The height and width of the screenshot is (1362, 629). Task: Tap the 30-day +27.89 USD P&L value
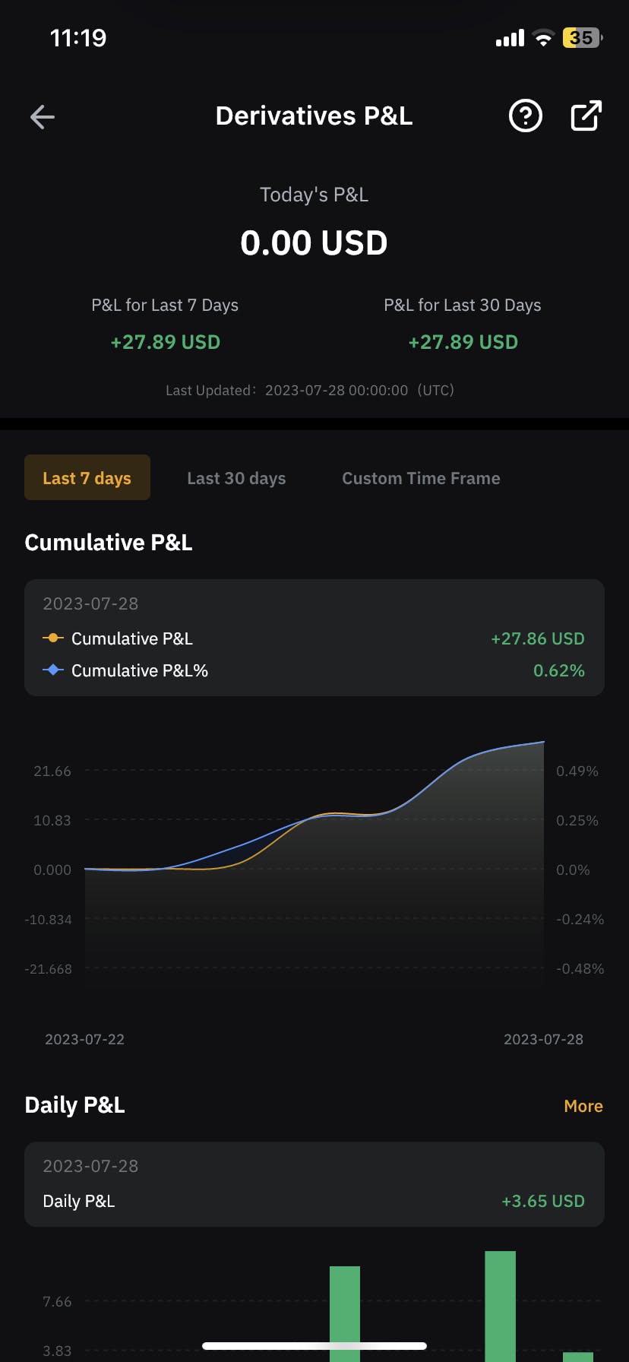(x=463, y=342)
